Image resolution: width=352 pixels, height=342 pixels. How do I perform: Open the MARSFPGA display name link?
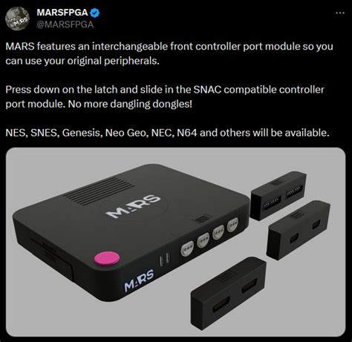62,13
